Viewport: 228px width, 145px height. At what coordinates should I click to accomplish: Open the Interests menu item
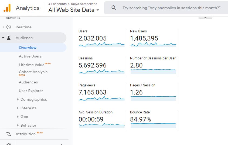tap(29, 108)
